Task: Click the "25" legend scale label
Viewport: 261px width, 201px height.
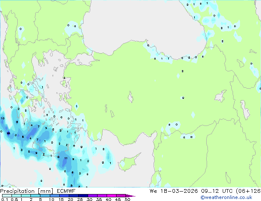Action: tap(80, 199)
